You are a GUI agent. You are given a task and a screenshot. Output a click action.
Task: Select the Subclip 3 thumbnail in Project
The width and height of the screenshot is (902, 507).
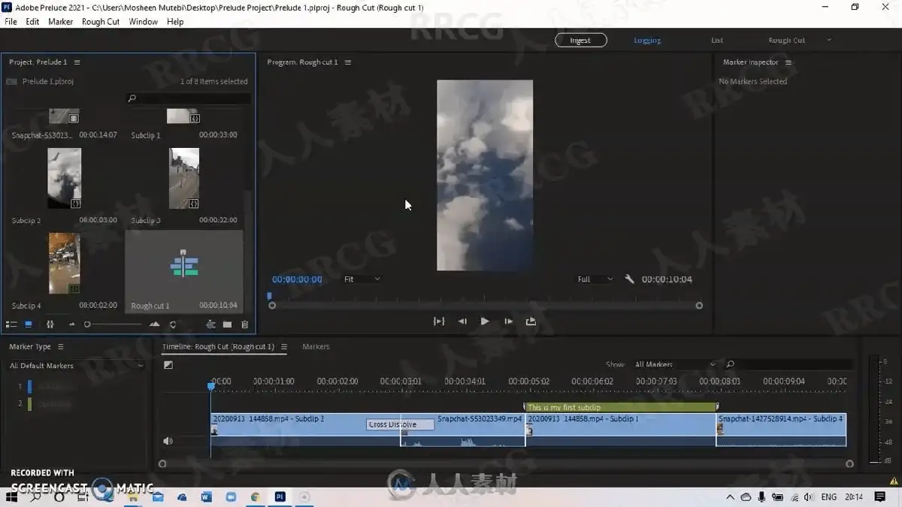pos(184,178)
